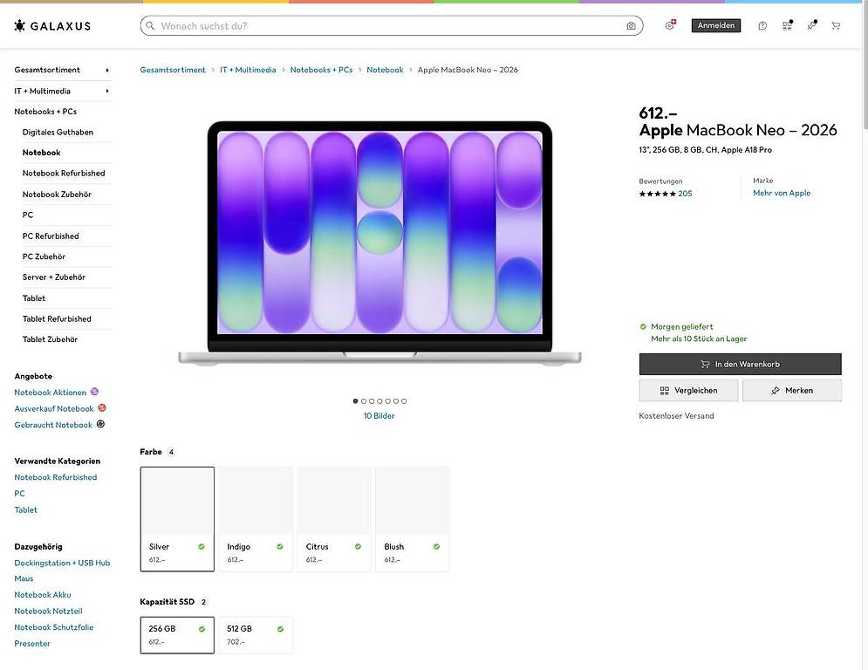This screenshot has width=868, height=670.
Task: Open 'Mehr von Apple' link
Action: point(781,193)
